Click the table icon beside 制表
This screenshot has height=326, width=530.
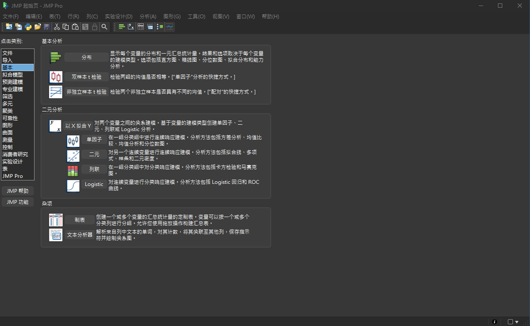coord(56,220)
